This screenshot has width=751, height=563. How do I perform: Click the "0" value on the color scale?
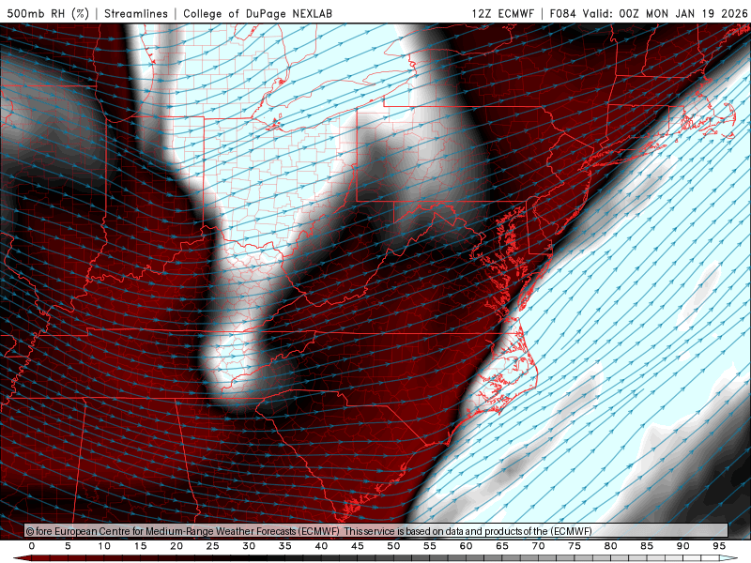(32, 546)
